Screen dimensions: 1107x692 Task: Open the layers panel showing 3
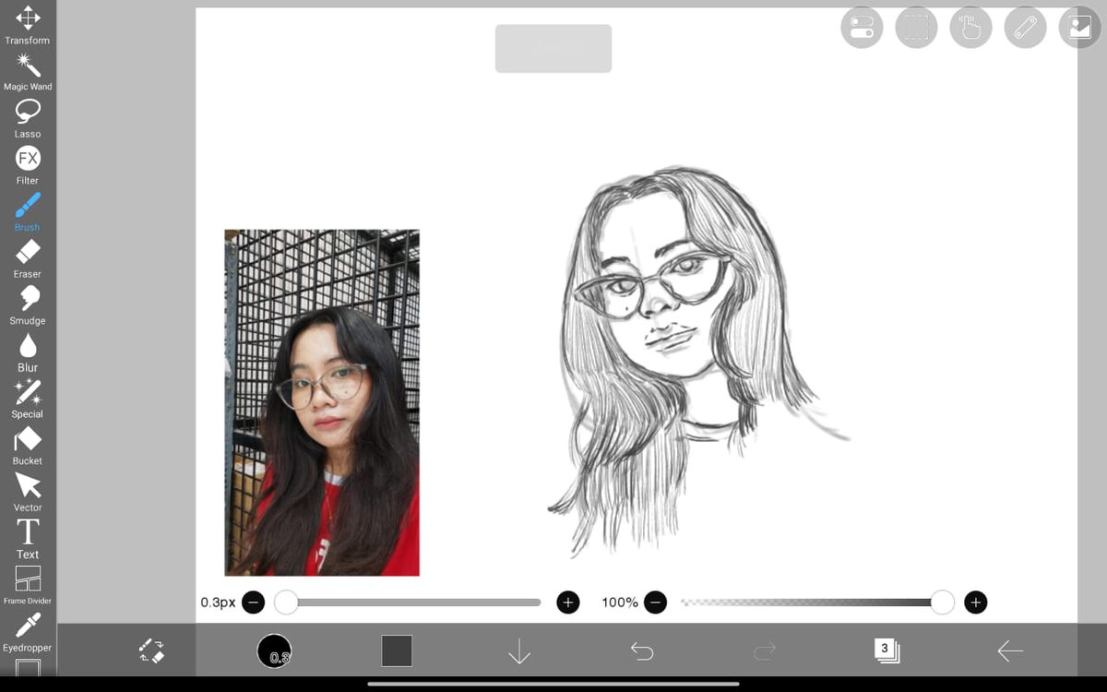887,650
